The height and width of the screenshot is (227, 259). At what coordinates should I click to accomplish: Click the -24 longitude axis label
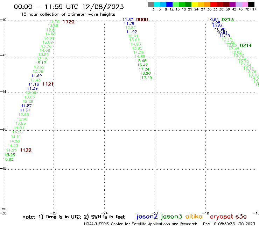tap(104, 213)
